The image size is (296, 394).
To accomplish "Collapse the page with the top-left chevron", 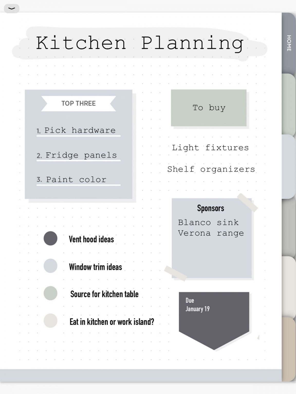I will tap(11, 8).
